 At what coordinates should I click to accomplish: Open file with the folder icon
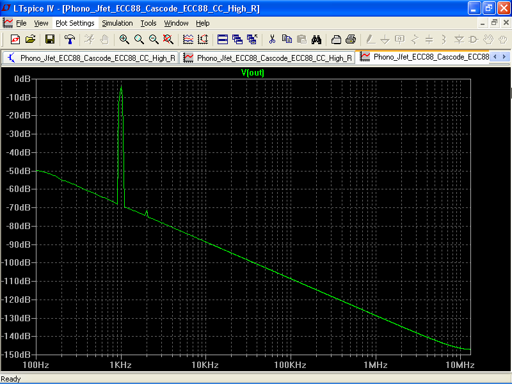[x=30, y=40]
